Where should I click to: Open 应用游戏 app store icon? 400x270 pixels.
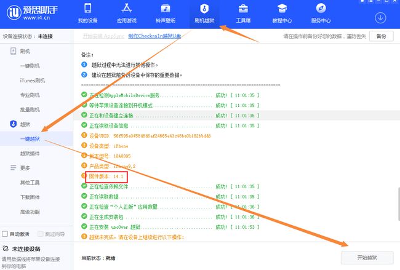(127, 9)
